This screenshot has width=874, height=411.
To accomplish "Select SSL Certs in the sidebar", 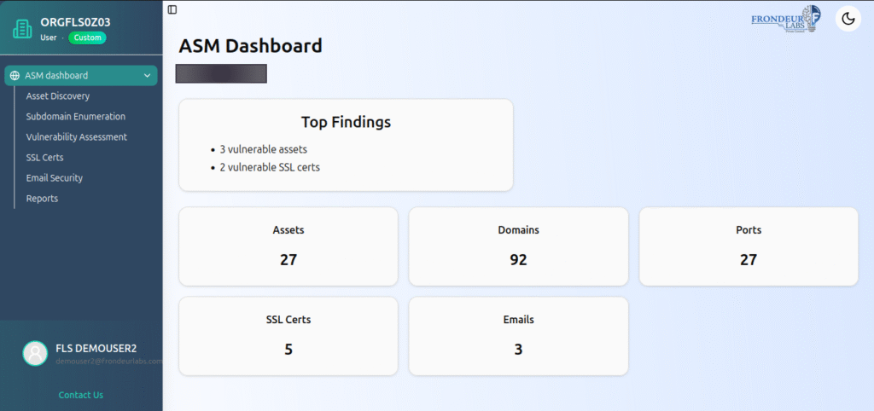I will point(44,158).
